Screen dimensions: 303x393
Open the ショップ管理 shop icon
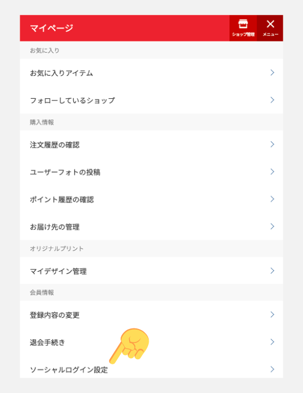pyautogui.click(x=243, y=28)
